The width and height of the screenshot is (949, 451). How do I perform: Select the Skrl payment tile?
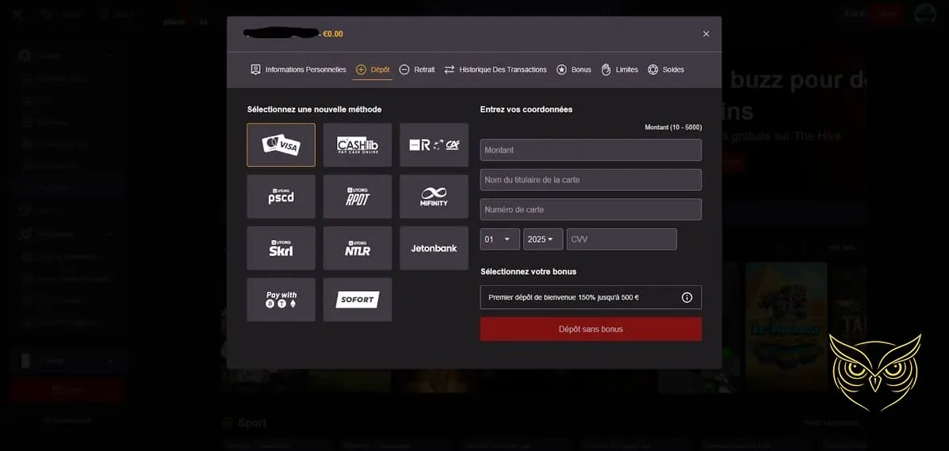(281, 248)
